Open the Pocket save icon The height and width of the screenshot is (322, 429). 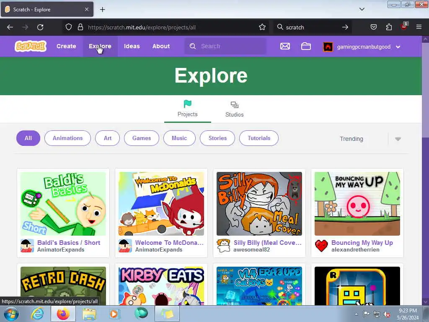(x=373, y=27)
